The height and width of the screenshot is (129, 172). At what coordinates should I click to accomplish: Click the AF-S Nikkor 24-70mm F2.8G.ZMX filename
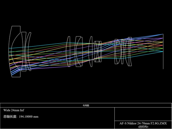[x=143, y=123]
